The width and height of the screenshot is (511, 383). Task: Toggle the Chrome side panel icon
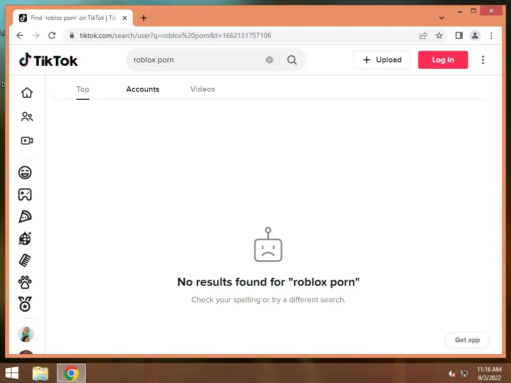click(x=459, y=35)
